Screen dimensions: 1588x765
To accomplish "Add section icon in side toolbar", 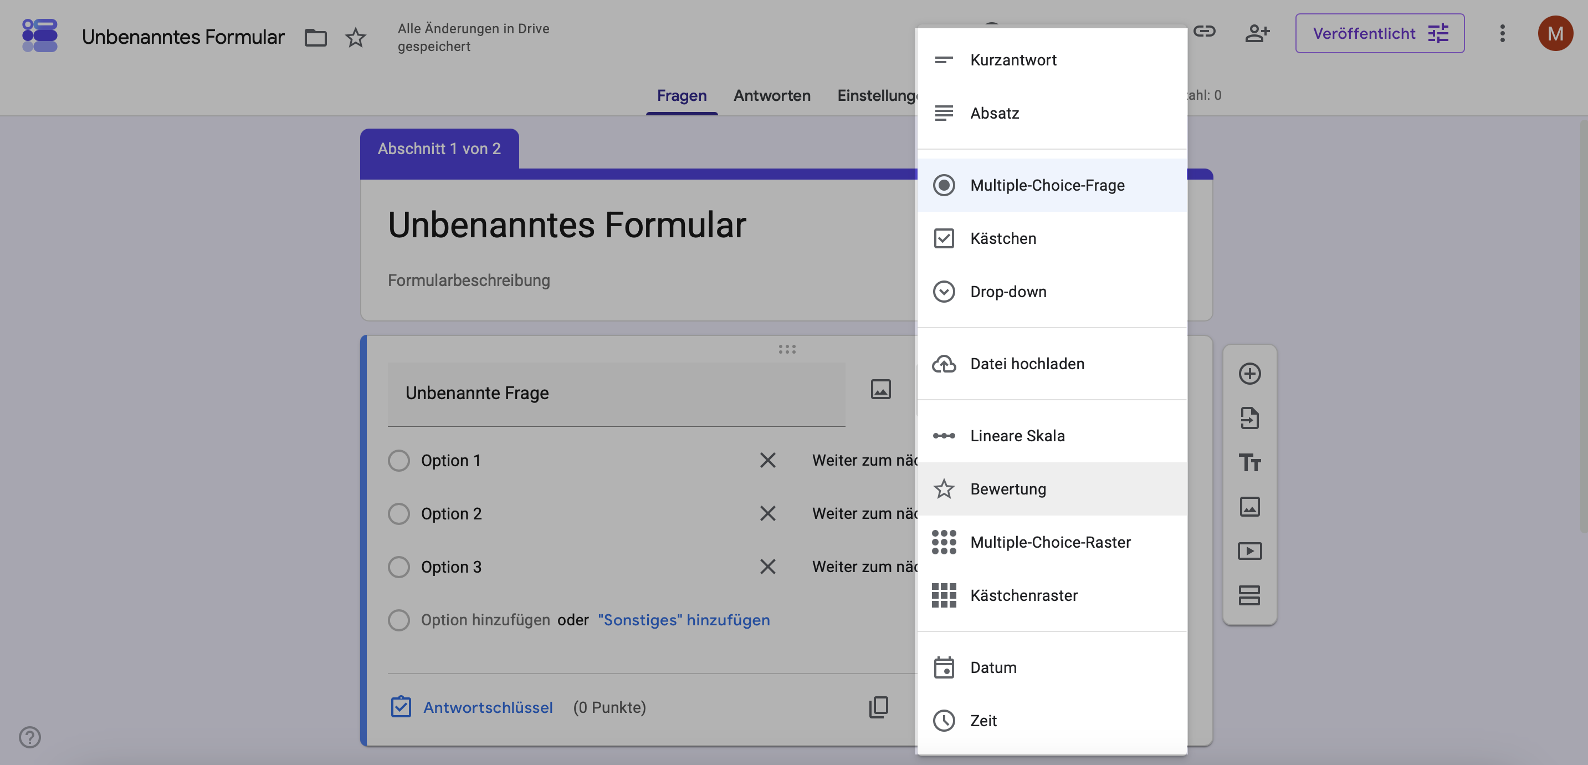I will click(x=1249, y=595).
